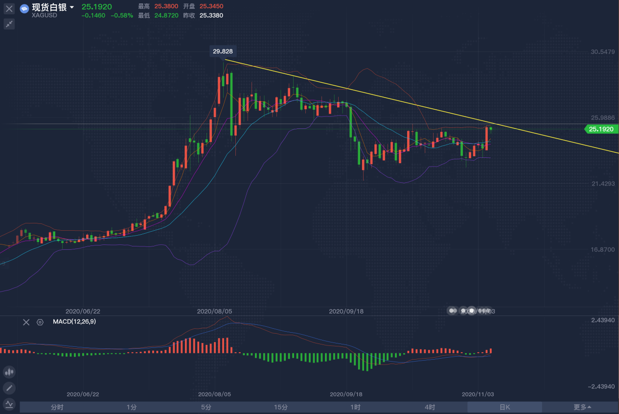
Task: Click the 16.8700 price axis label
Action: click(602, 249)
